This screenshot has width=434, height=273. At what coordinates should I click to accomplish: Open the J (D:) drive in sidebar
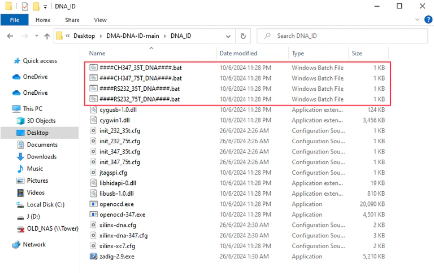(x=33, y=217)
